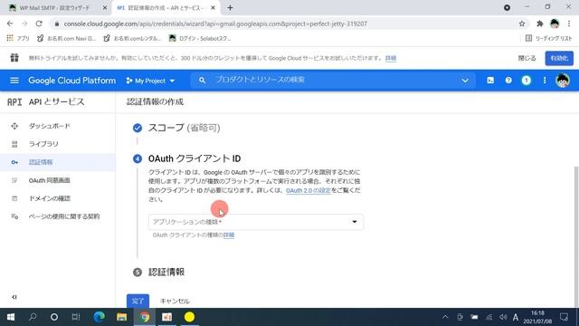Click the page vertical scrollbar
Image resolution: width=579 pixels, height=326 pixels.
[576, 236]
